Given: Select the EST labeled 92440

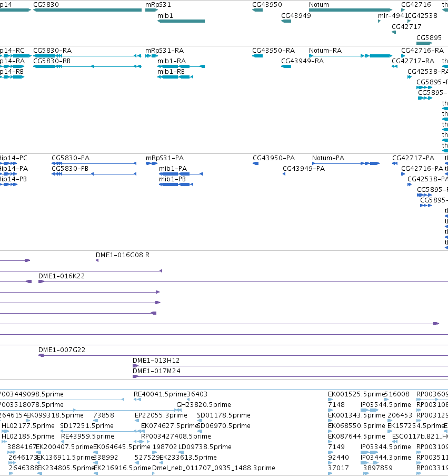Looking at the screenshot, I should point(339,458).
